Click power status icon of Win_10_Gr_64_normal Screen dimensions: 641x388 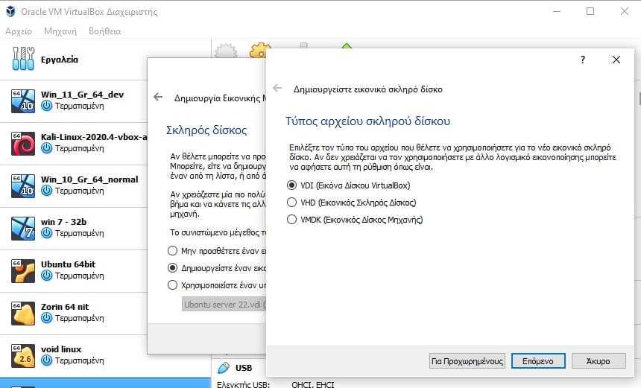click(47, 191)
